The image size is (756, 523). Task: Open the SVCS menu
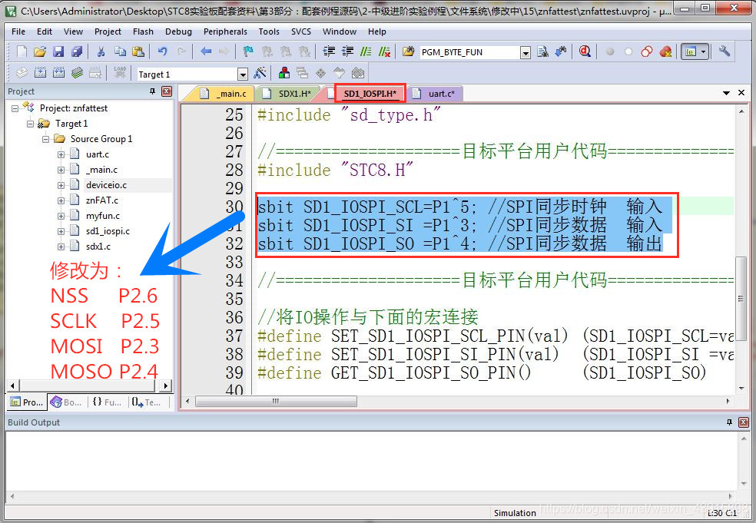point(301,31)
